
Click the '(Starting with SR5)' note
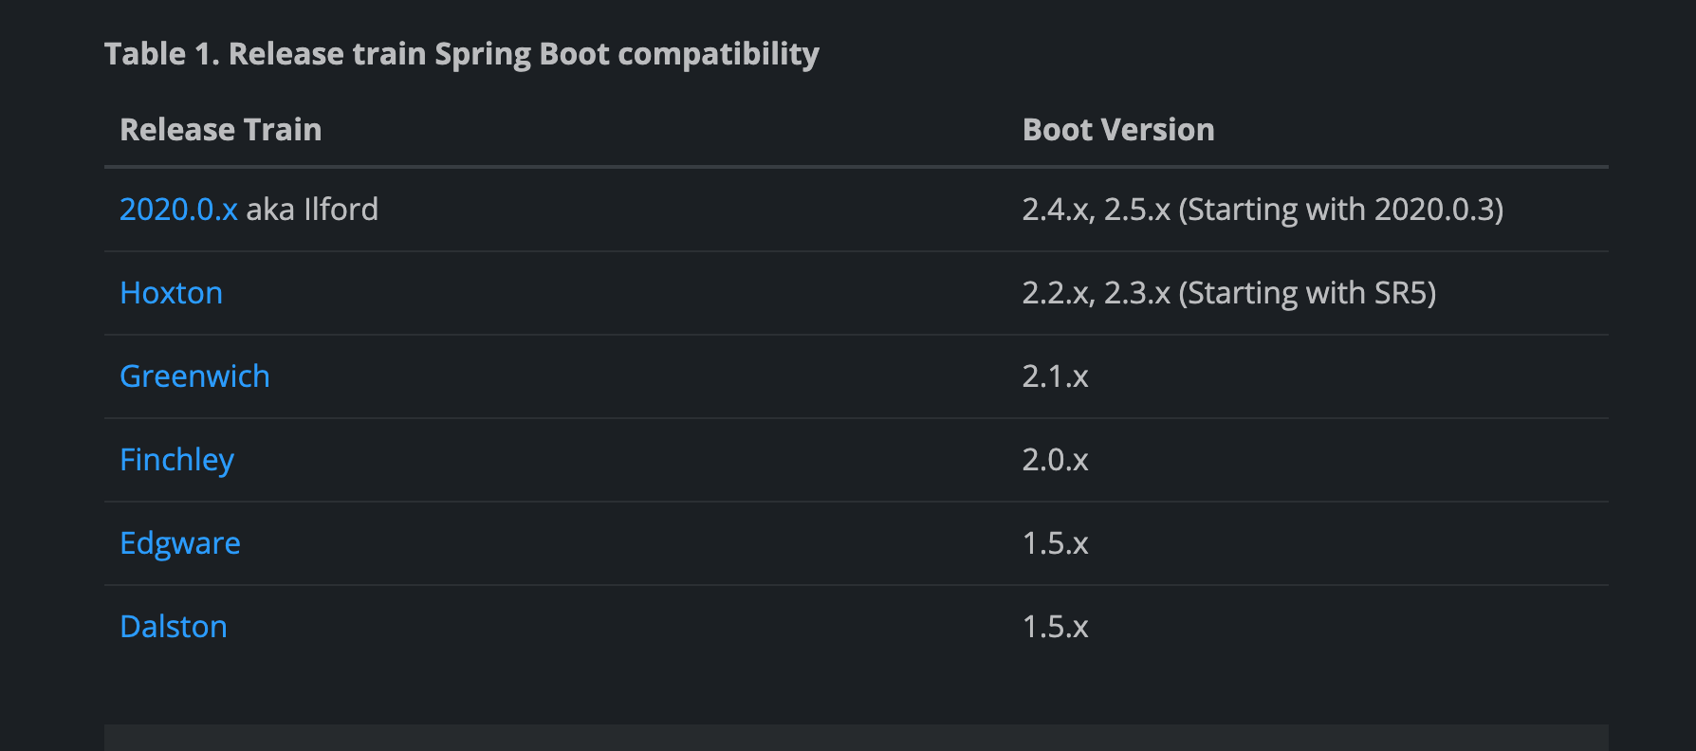[x=1307, y=293]
